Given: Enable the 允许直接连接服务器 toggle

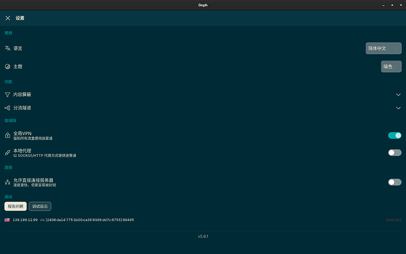Looking at the screenshot, I should [x=395, y=182].
